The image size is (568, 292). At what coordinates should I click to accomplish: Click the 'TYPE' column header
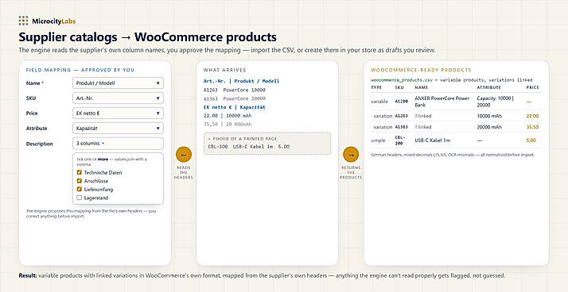click(376, 88)
